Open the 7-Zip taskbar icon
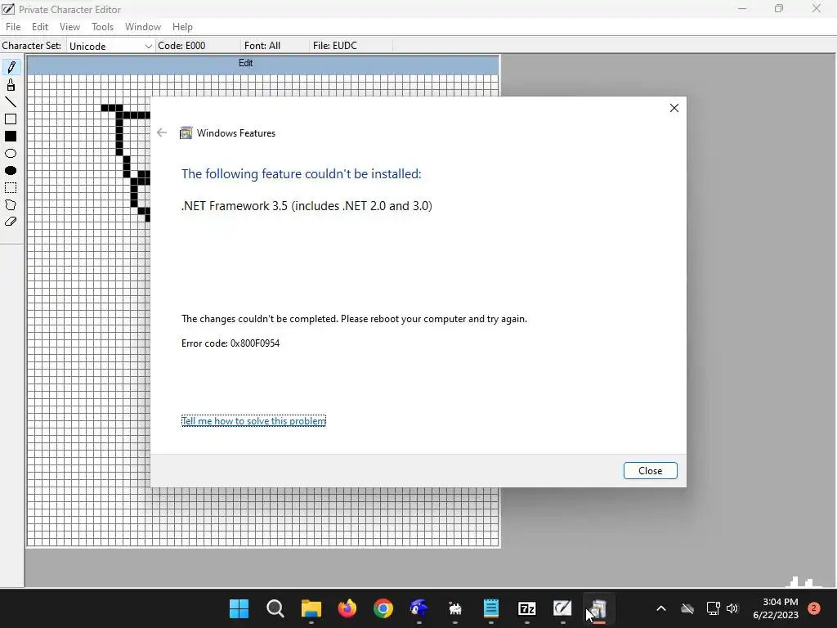Image resolution: width=837 pixels, height=628 pixels. pos(527,608)
